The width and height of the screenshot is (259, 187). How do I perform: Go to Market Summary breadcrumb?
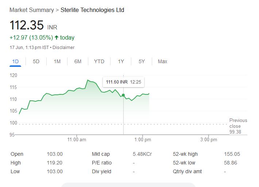coord(31,10)
